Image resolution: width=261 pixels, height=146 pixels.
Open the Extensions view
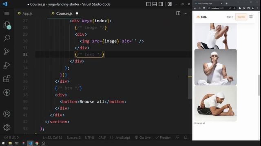(x=7, y=79)
